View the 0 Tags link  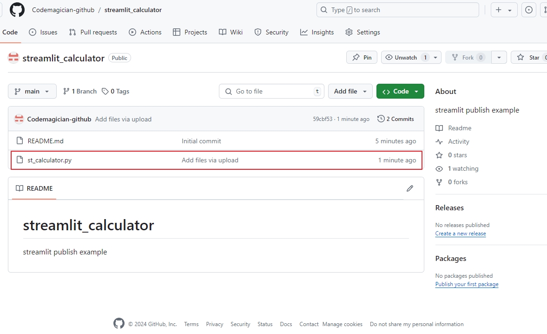click(x=115, y=91)
